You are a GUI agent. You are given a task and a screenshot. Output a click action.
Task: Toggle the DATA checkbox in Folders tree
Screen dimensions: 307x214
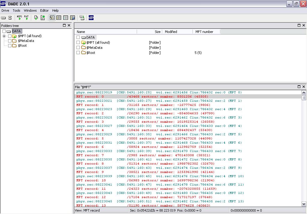coord(4,31)
